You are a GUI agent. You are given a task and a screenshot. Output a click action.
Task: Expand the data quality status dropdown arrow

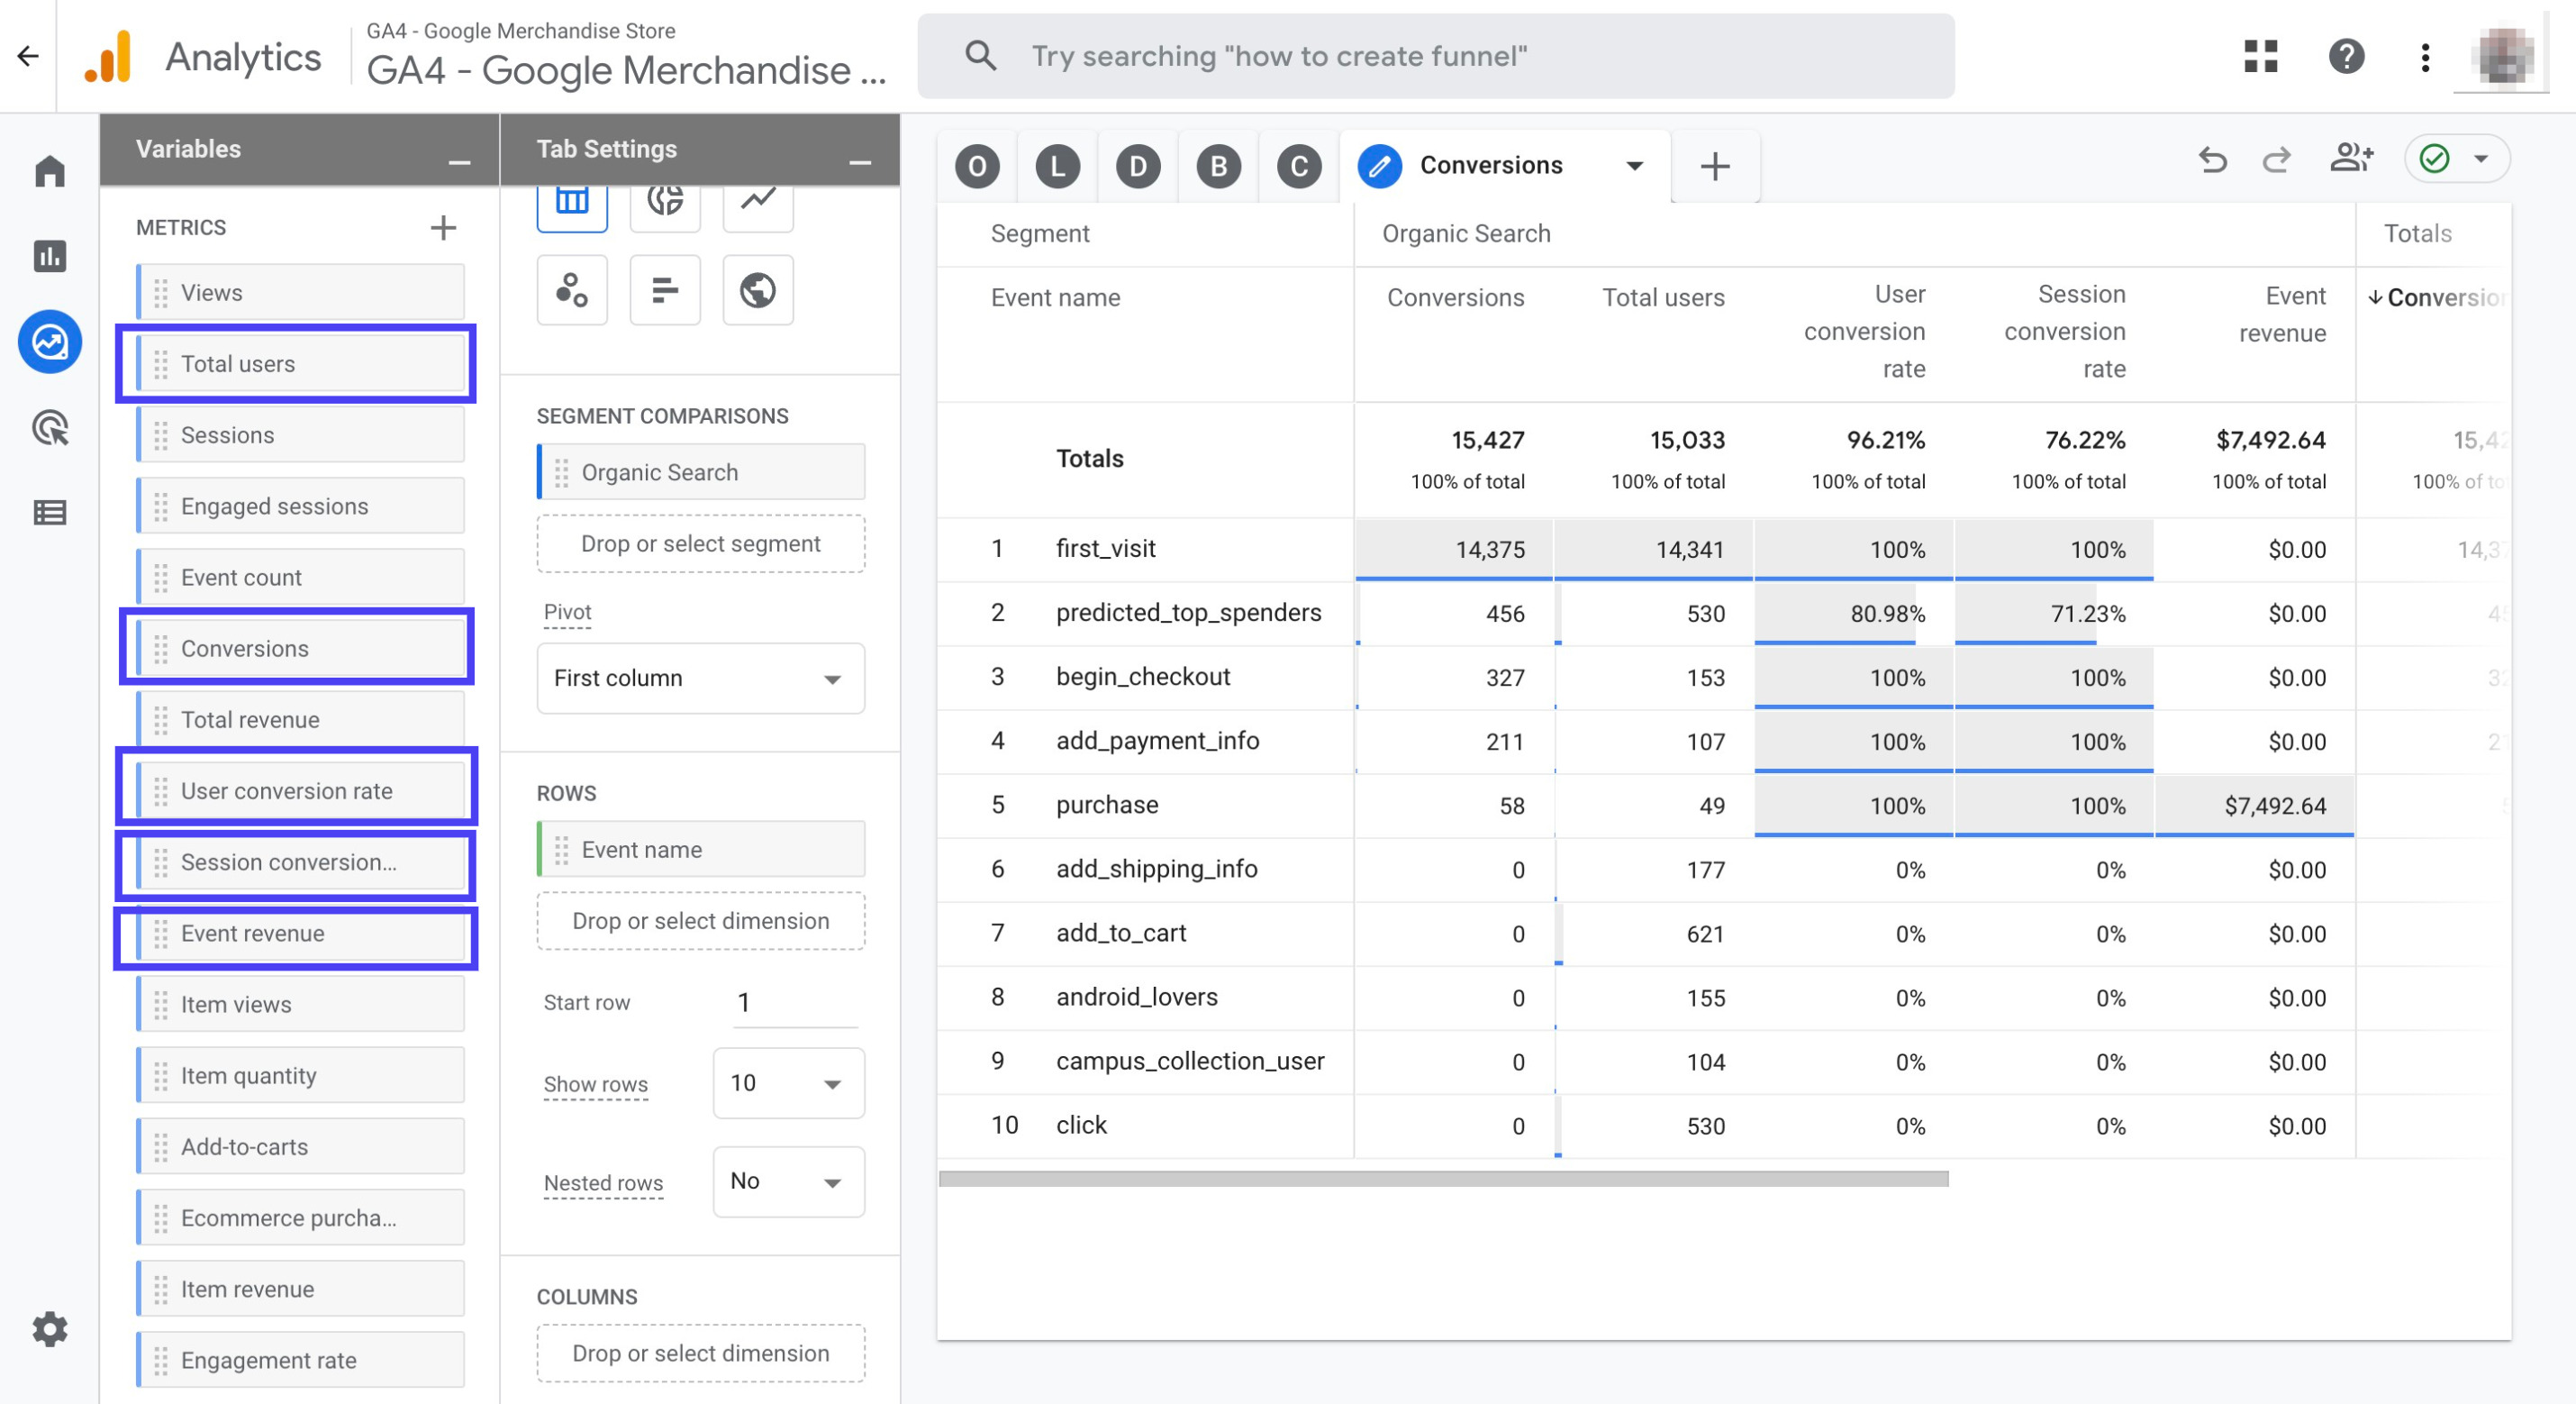2481,158
